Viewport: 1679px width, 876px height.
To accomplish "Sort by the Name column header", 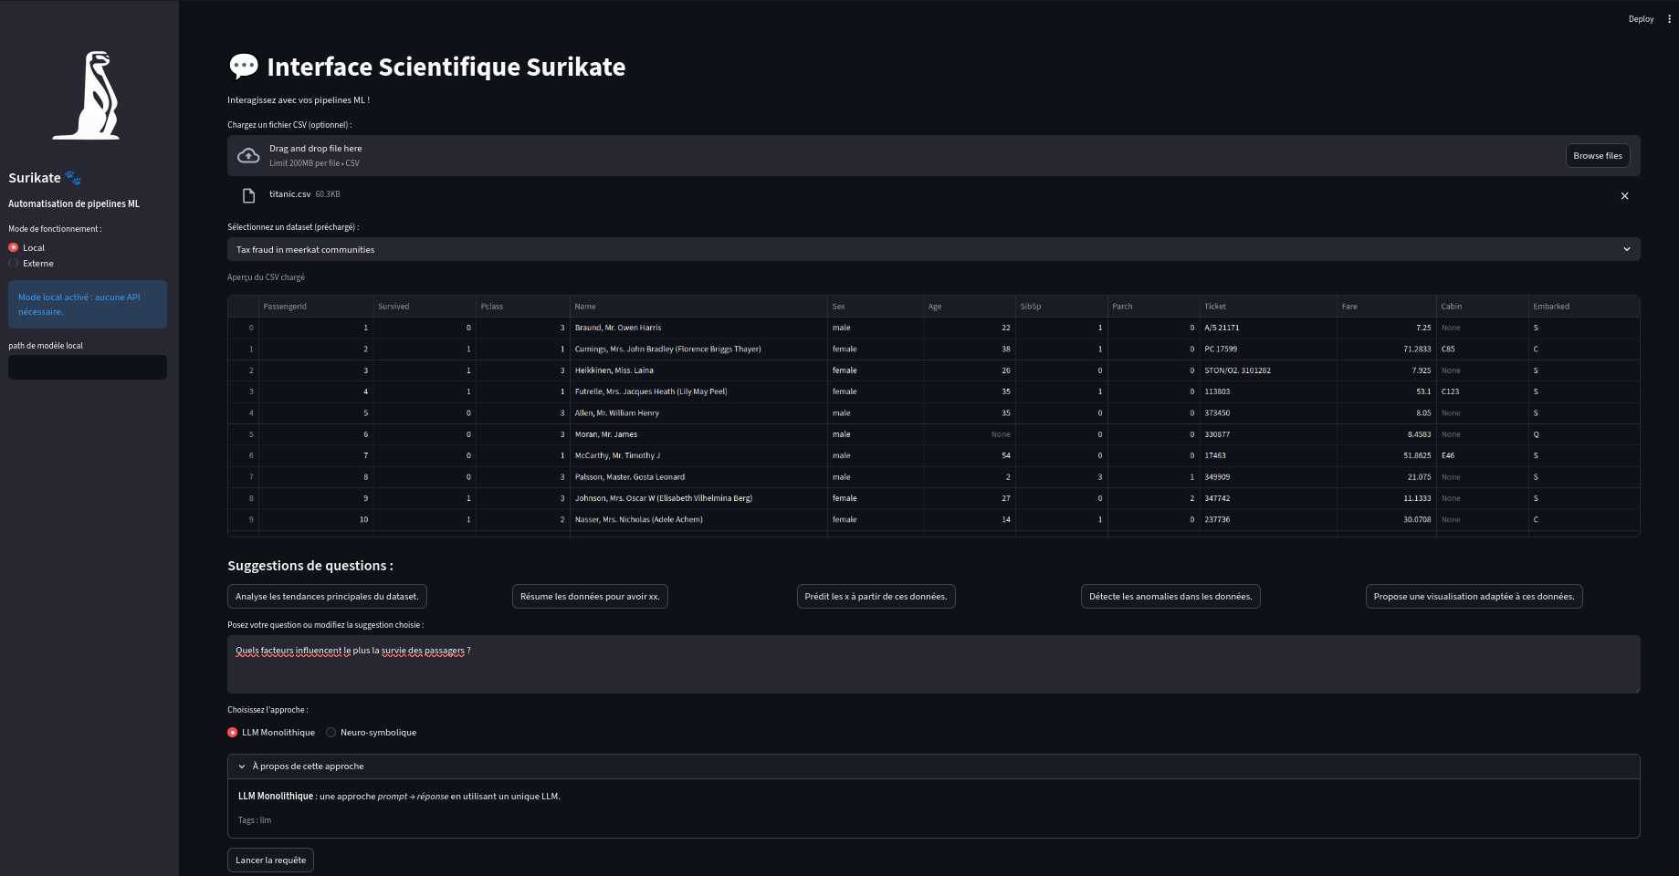I will (698, 307).
